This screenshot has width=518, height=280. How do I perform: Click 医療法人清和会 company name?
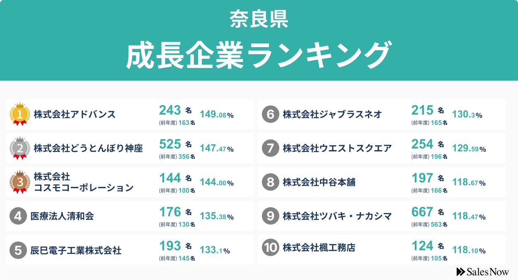(x=62, y=216)
